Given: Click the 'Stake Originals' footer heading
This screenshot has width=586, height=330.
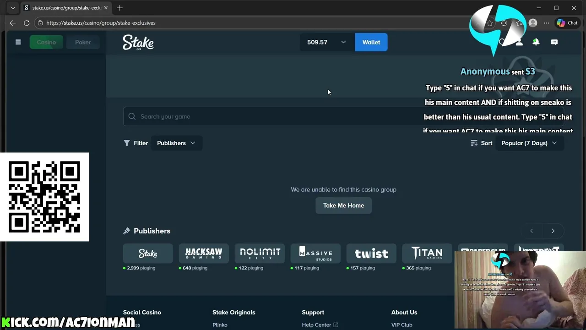Looking at the screenshot, I should tap(234, 313).
